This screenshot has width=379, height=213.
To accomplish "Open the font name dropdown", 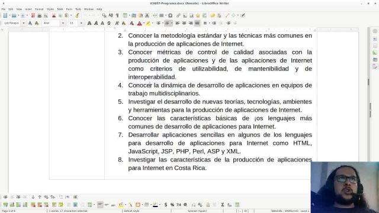I will pyautogui.click(x=63, y=23).
